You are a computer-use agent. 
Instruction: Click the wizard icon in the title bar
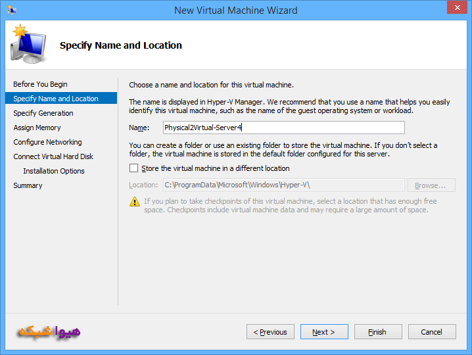click(x=11, y=10)
